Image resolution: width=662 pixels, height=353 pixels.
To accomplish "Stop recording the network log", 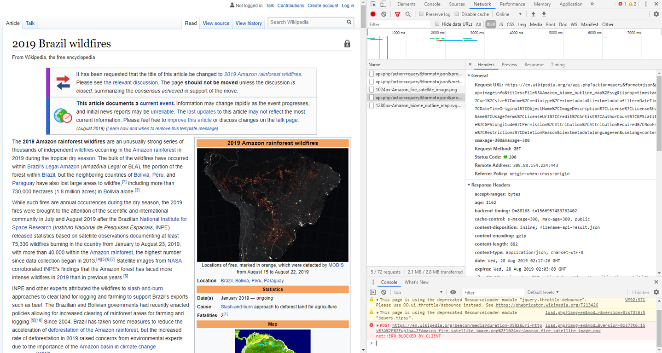I will point(373,14).
